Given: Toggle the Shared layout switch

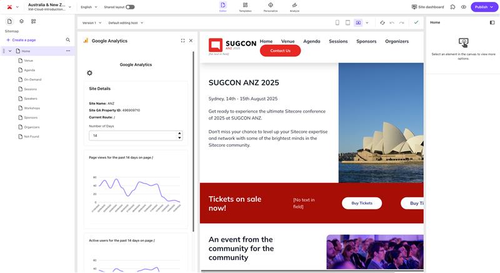Looking at the screenshot, I should (130, 7).
